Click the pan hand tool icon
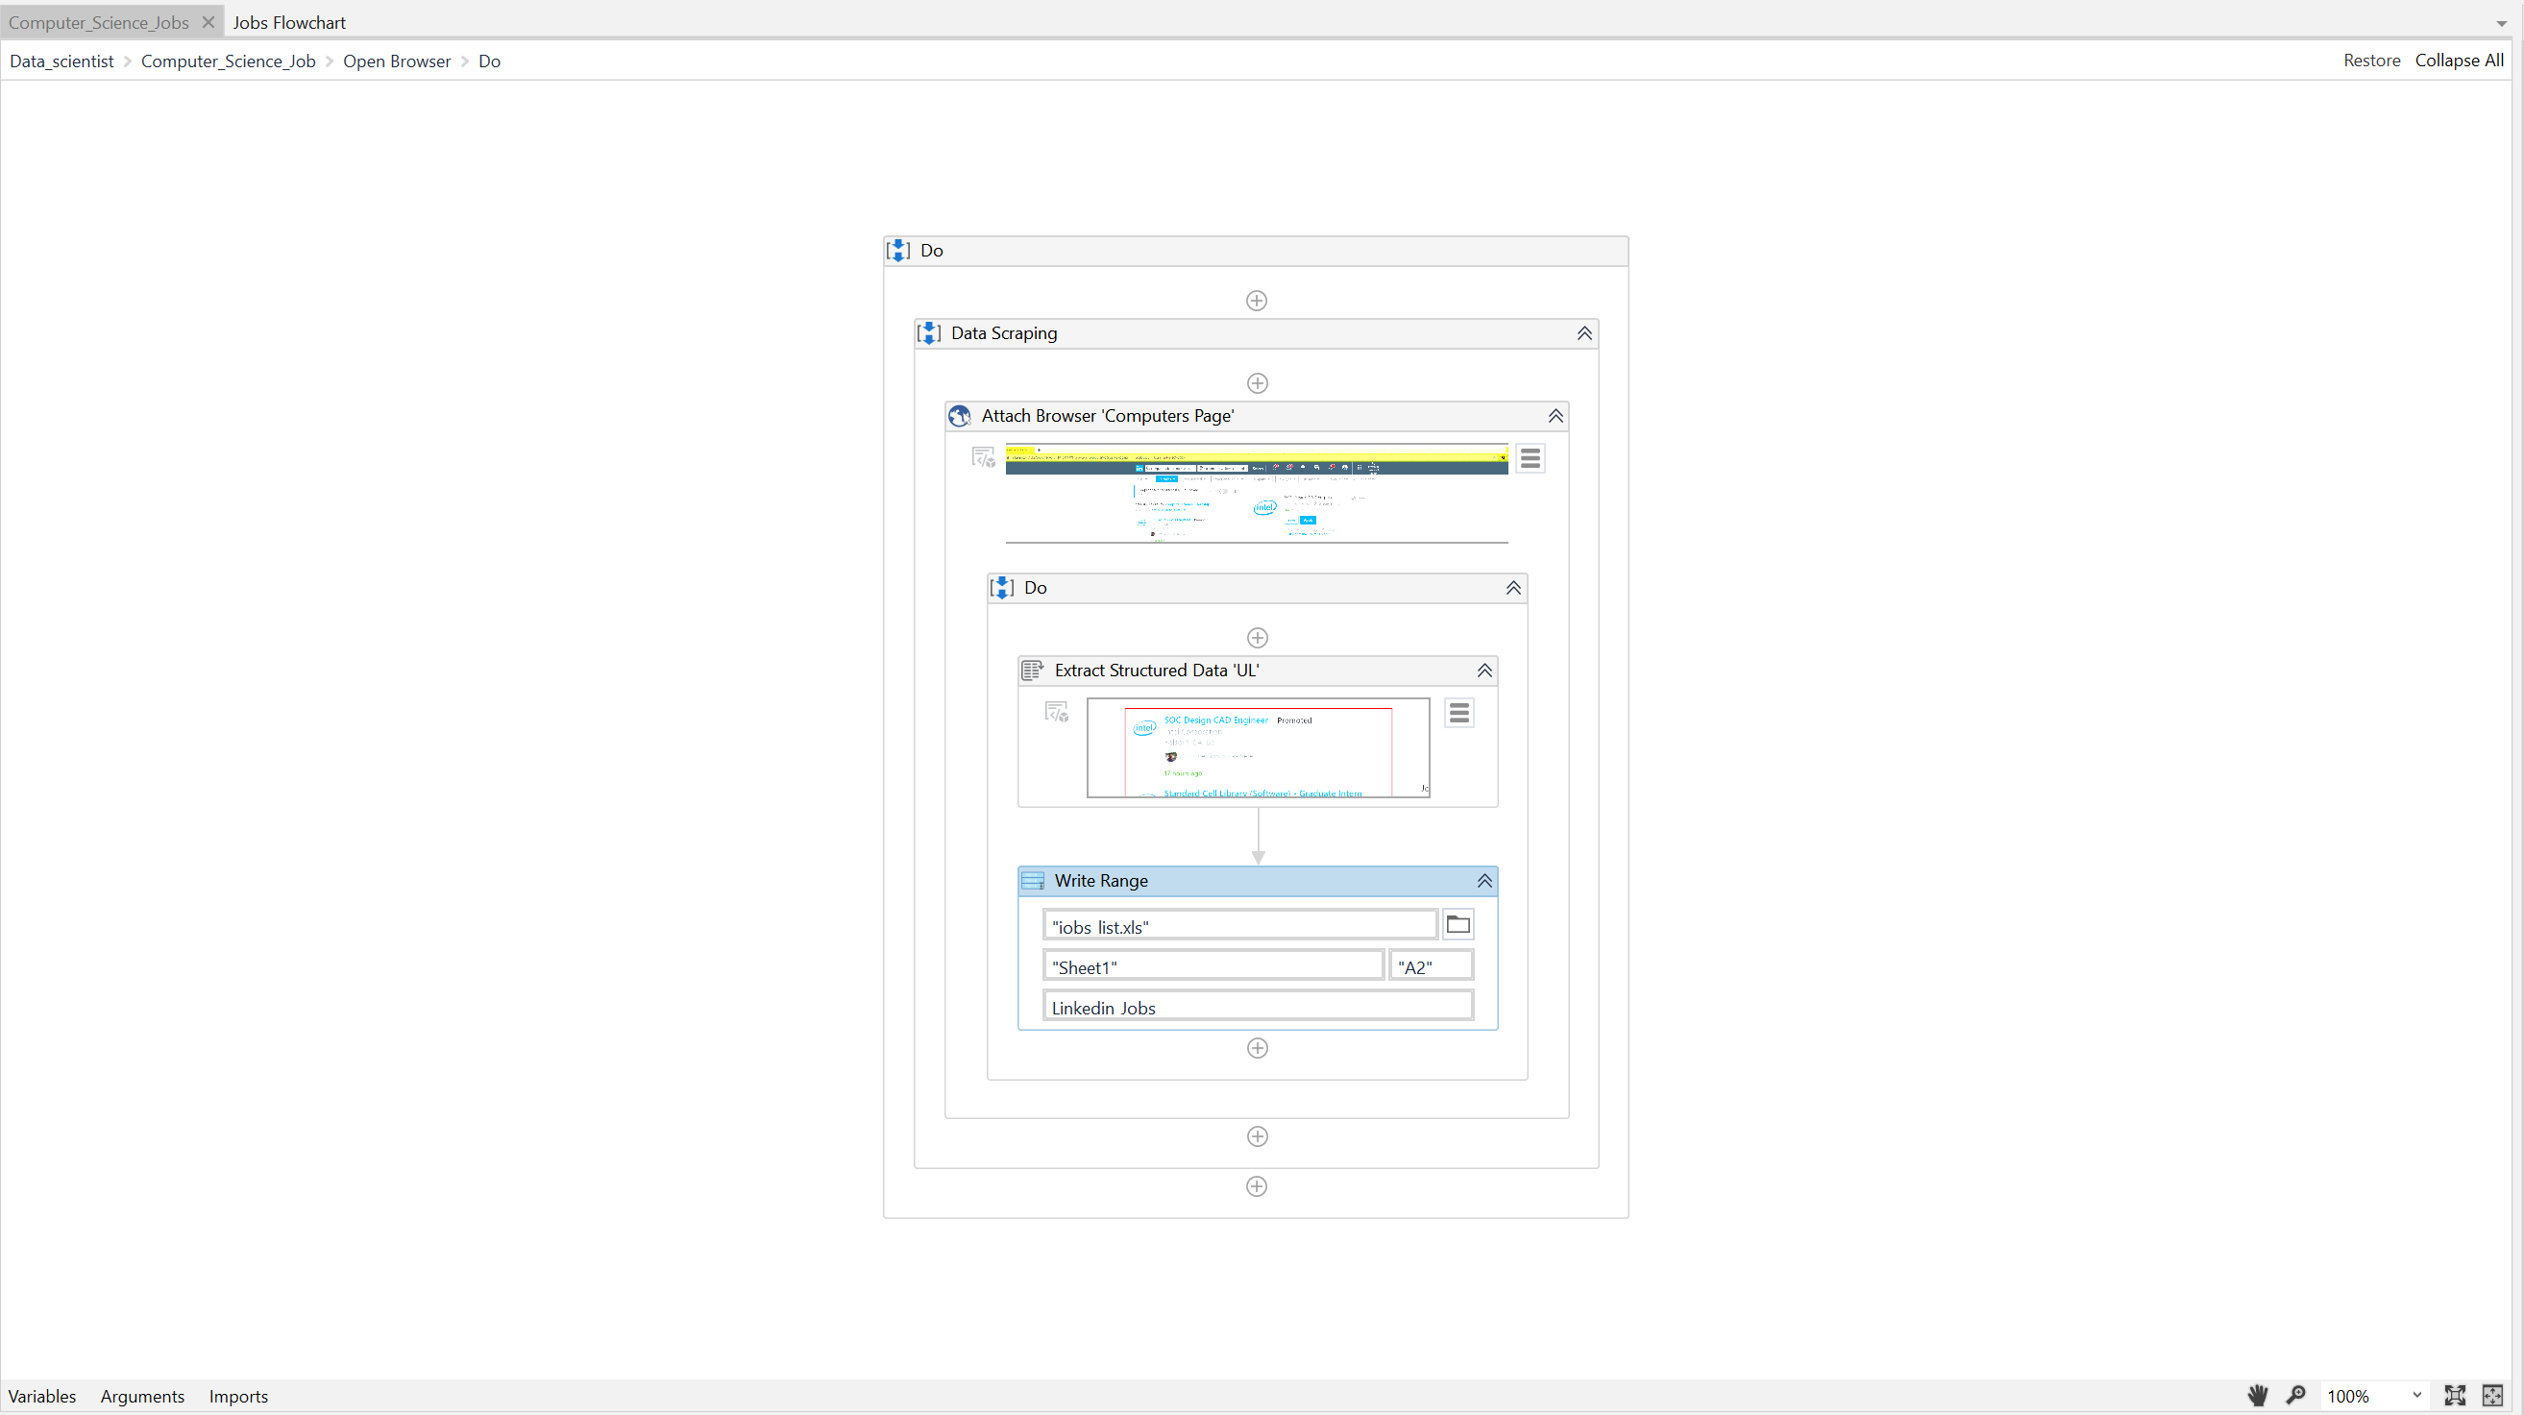2524x1415 pixels. [x=2258, y=1396]
